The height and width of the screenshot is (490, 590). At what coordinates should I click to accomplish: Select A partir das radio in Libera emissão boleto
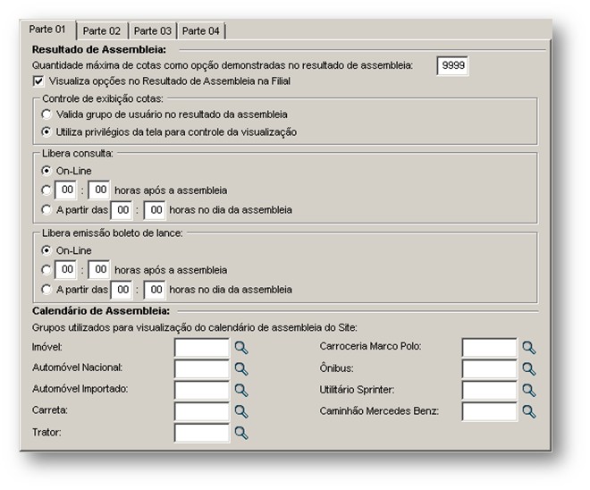point(46,290)
